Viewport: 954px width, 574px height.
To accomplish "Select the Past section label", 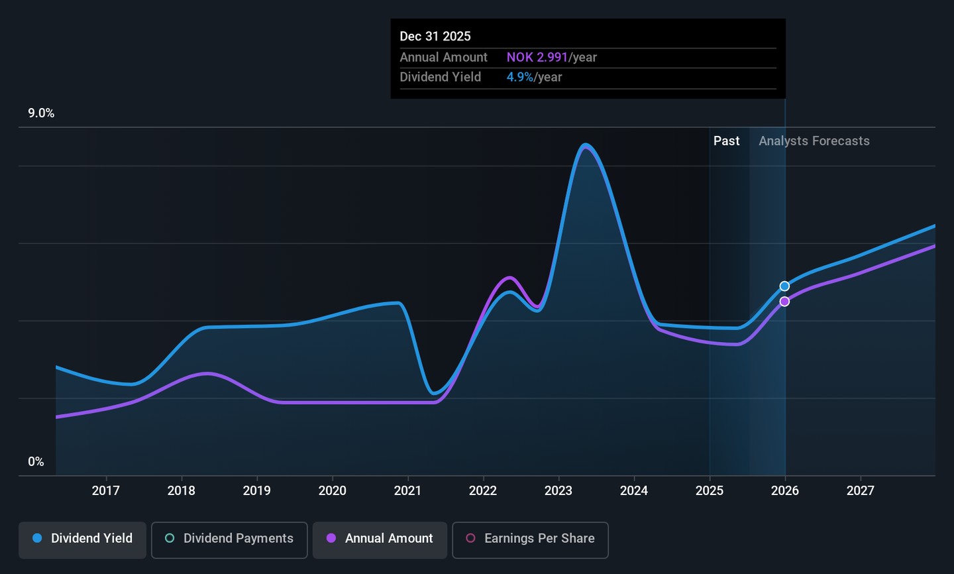I will (x=726, y=141).
